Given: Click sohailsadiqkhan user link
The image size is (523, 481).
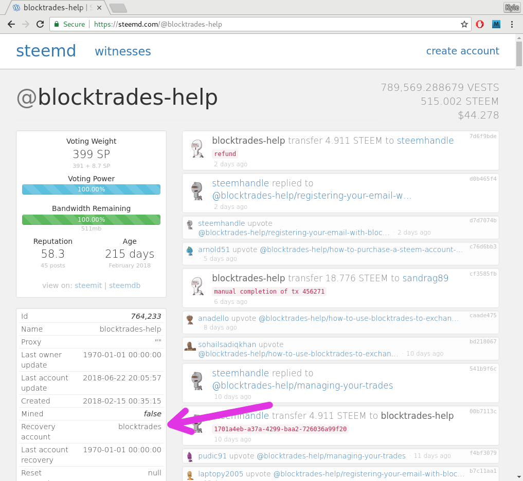Looking at the screenshot, I should (227, 344).
